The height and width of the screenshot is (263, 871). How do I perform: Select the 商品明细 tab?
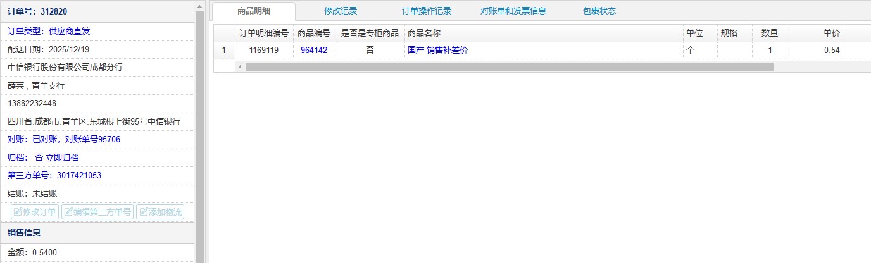[x=254, y=11]
